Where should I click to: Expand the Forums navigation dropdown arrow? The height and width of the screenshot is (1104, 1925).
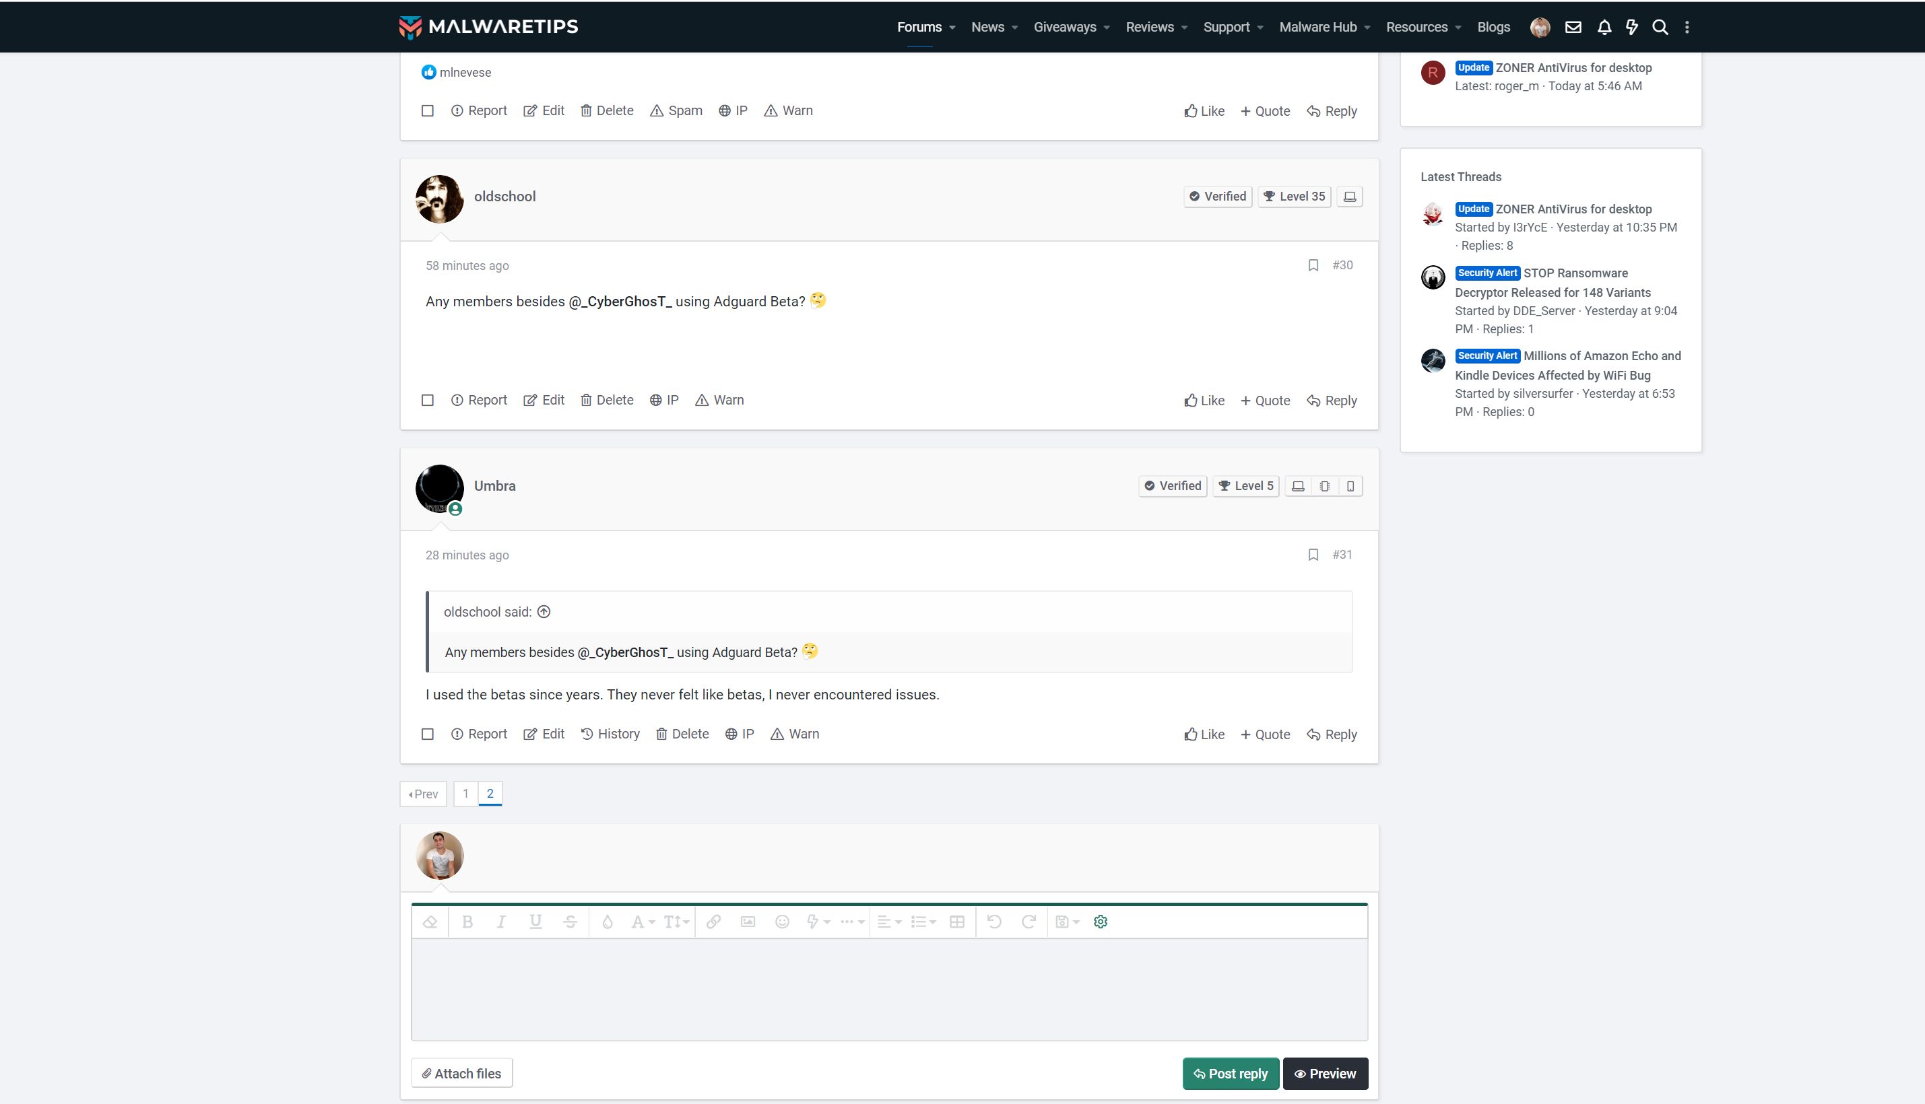click(952, 28)
